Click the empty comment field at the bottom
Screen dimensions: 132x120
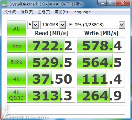click(x=66, y=110)
